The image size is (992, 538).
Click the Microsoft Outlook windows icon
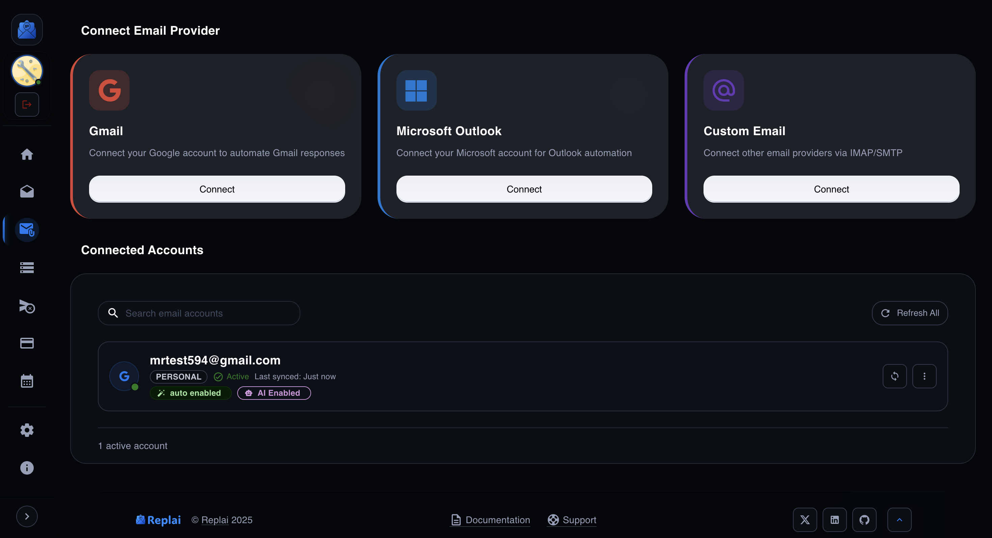416,90
